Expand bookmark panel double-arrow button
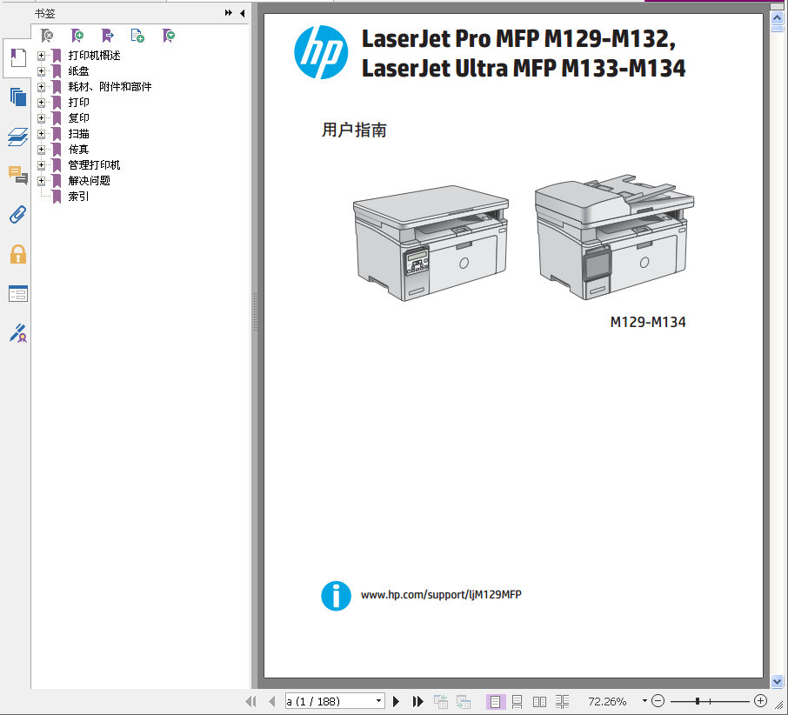The width and height of the screenshot is (788, 715). click(229, 13)
